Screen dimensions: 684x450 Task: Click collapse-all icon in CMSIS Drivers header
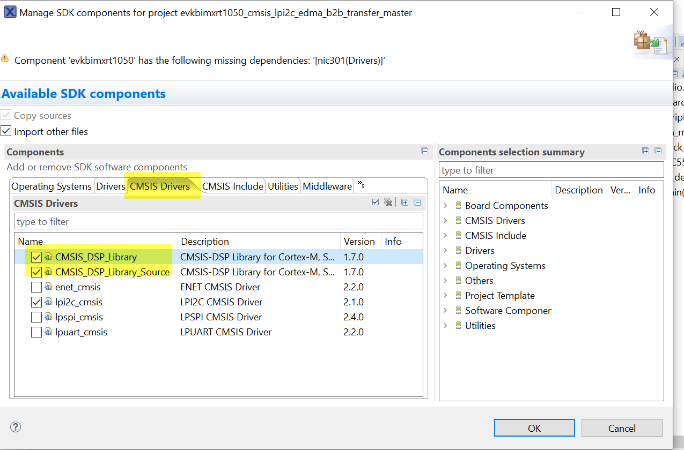[417, 202]
